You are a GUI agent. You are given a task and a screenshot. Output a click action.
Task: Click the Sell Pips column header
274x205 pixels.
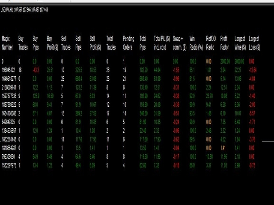coord(78,43)
